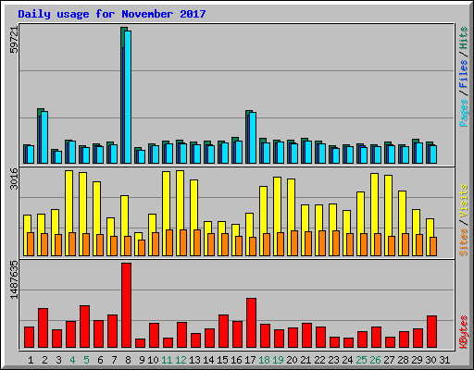Viewport: 474px width, 370px height.
Task: Select the cyan pages bar for day 17
Action: pyautogui.click(x=253, y=138)
